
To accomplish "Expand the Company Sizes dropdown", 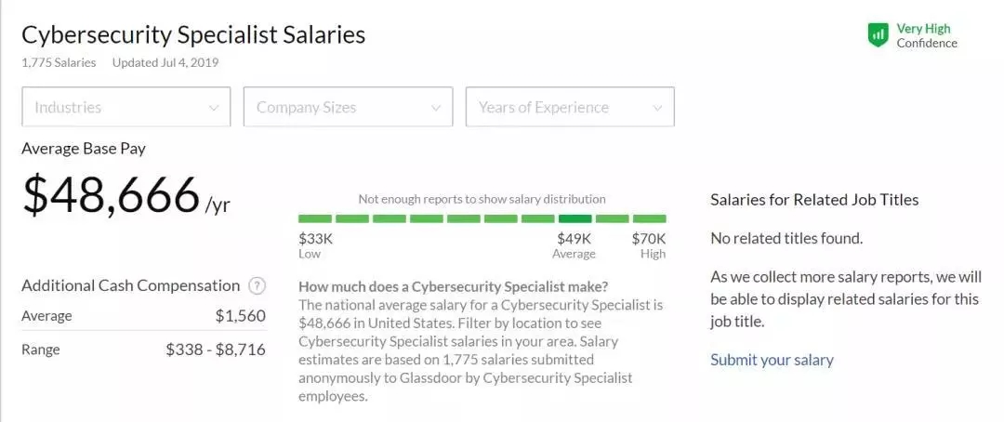I will [348, 107].
